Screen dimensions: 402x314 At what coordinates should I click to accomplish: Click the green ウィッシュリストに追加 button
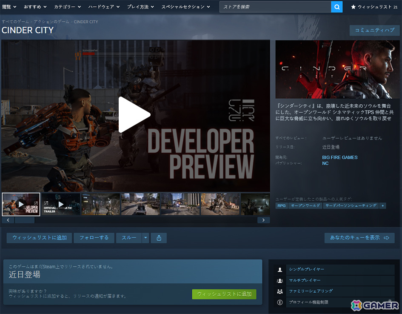point(224,294)
